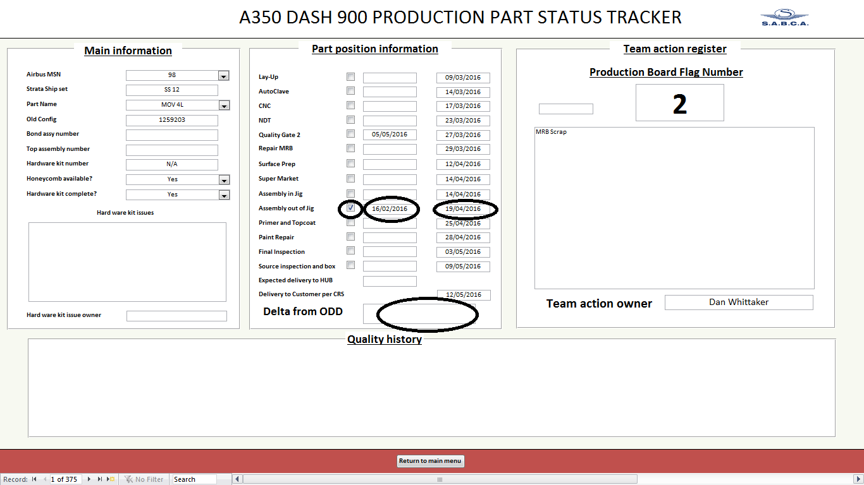Focus the Hard ware kit issue owner field
The height and width of the screenshot is (485, 864).
point(176,316)
